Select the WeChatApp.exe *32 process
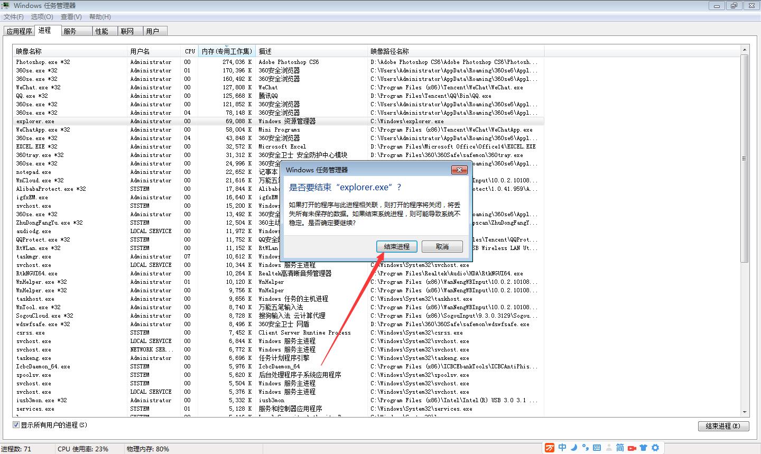 (279, 129)
